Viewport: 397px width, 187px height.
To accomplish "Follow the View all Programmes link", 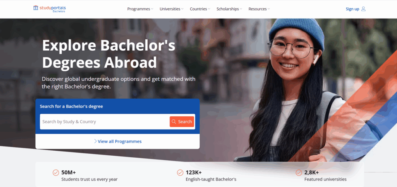I will [x=119, y=141].
